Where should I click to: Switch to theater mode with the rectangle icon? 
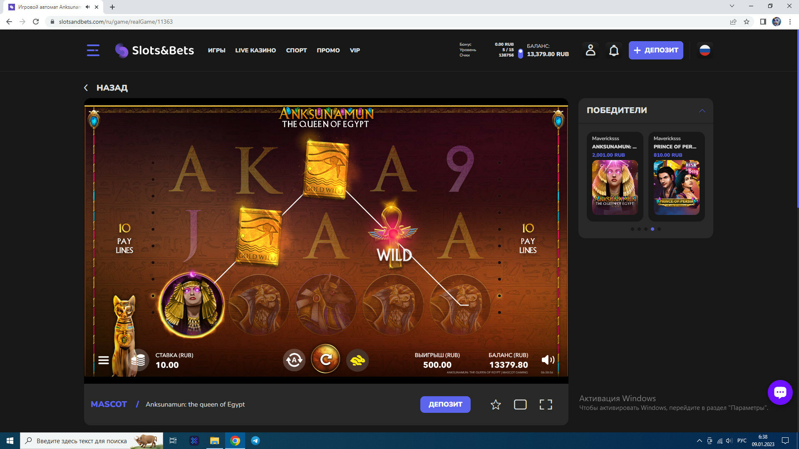point(520,405)
